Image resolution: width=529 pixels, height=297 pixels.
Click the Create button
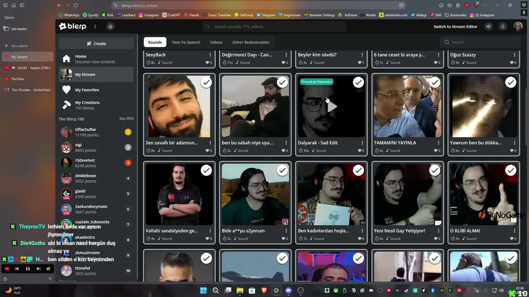click(96, 44)
